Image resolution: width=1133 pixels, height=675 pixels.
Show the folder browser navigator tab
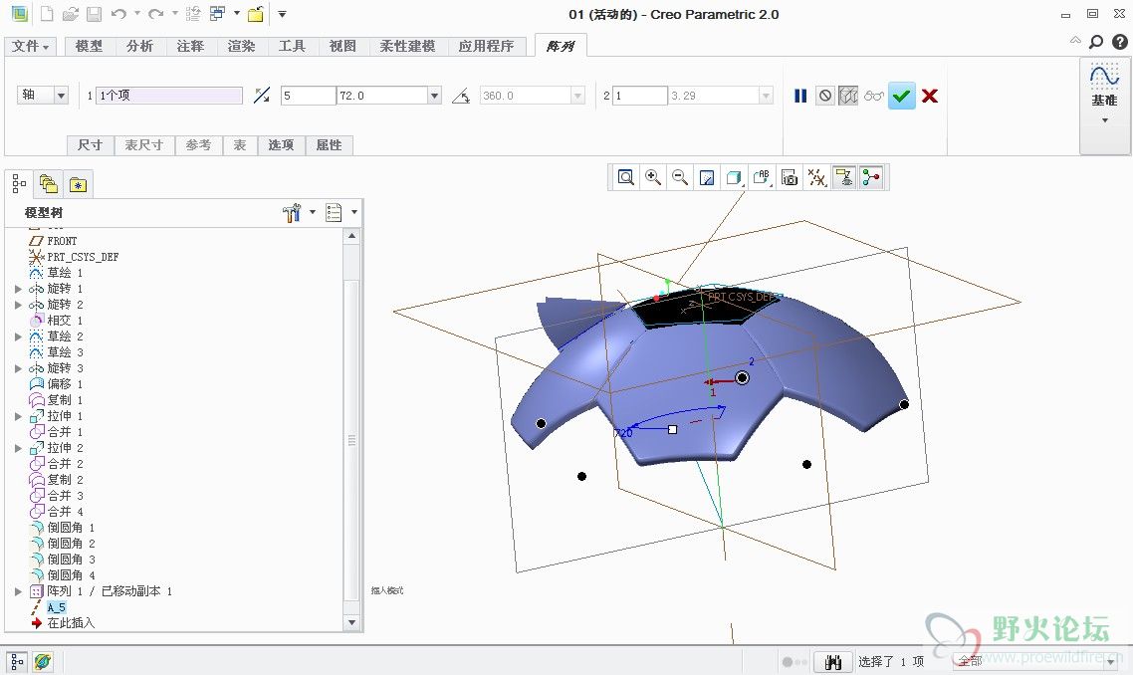click(x=49, y=184)
